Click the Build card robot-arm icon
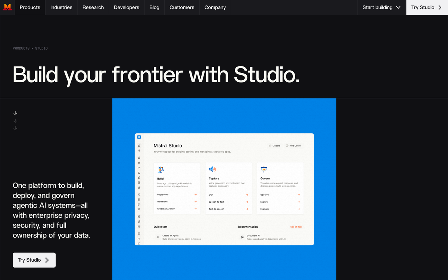This screenshot has height=280, width=448. click(x=161, y=169)
